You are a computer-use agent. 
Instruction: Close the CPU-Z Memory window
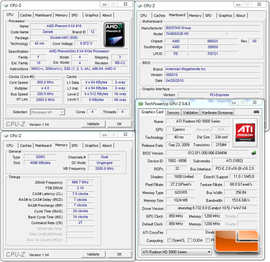pyautogui.click(x=126, y=135)
